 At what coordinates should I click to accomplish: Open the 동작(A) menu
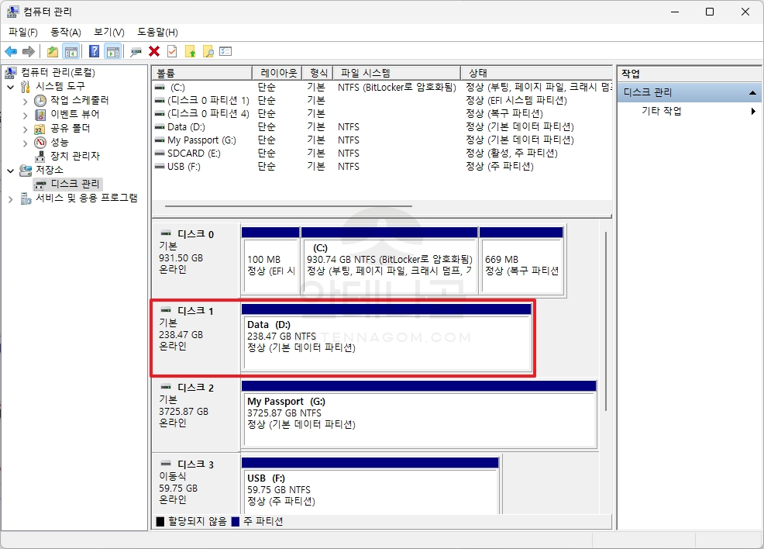(65, 32)
